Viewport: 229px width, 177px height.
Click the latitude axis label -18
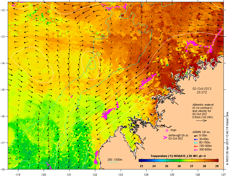(3, 169)
